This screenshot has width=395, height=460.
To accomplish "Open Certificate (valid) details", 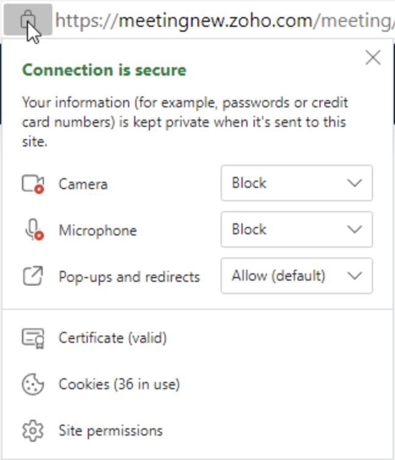I will 113,337.
